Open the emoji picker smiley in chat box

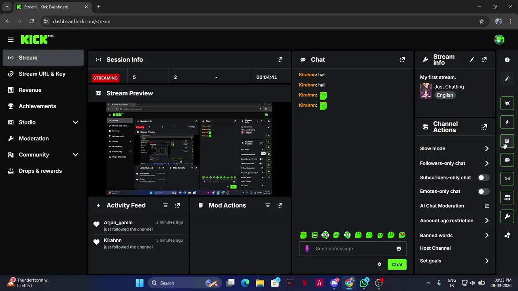pos(399,249)
